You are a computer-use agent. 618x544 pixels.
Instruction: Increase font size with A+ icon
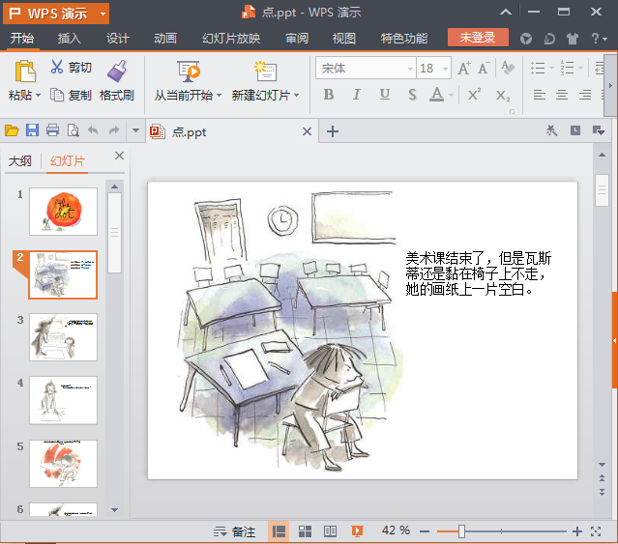464,68
